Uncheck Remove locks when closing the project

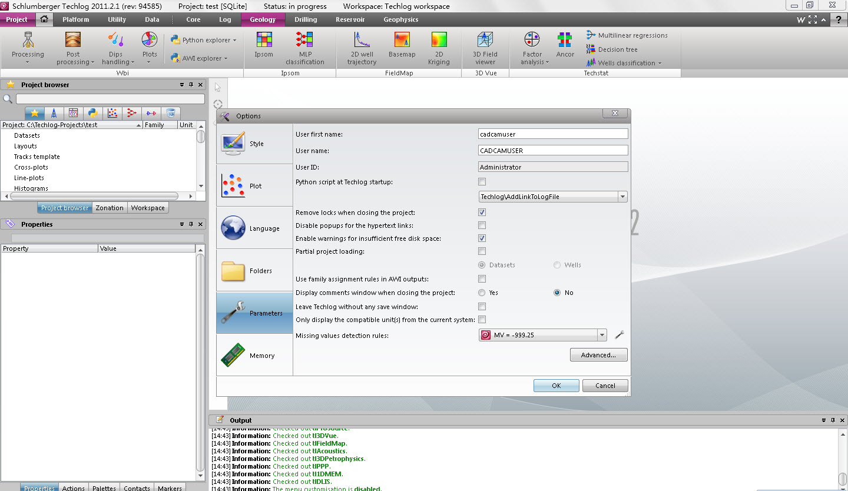point(482,213)
